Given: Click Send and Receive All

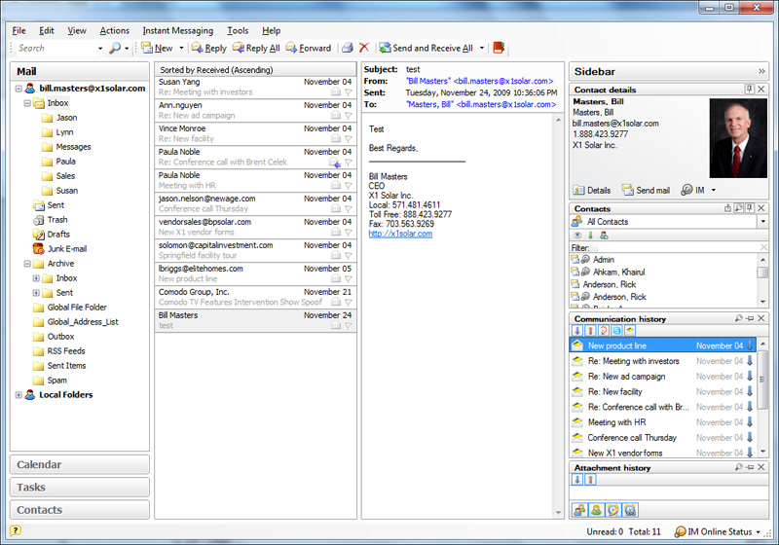Looking at the screenshot, I should pyautogui.click(x=426, y=48).
